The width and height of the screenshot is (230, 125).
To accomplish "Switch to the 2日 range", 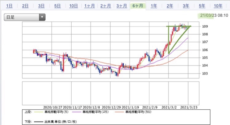I will pyautogui.click(x=25, y=6).
